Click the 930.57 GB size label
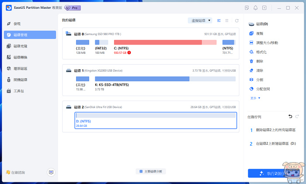 [x=120, y=53]
